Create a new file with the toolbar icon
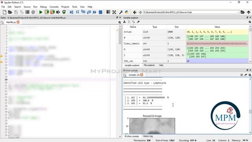Image resolution: width=252 pixels, height=142 pixels. pyautogui.click(x=4, y=12)
